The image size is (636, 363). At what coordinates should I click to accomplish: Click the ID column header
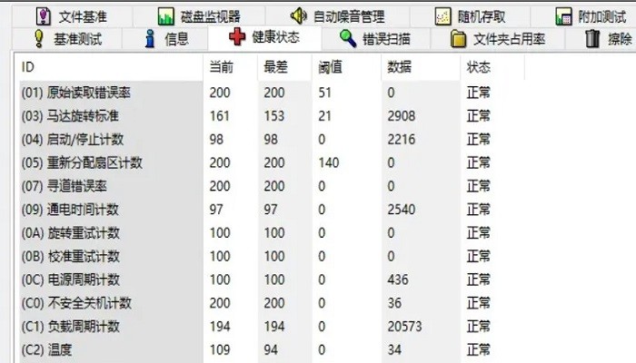(109, 67)
